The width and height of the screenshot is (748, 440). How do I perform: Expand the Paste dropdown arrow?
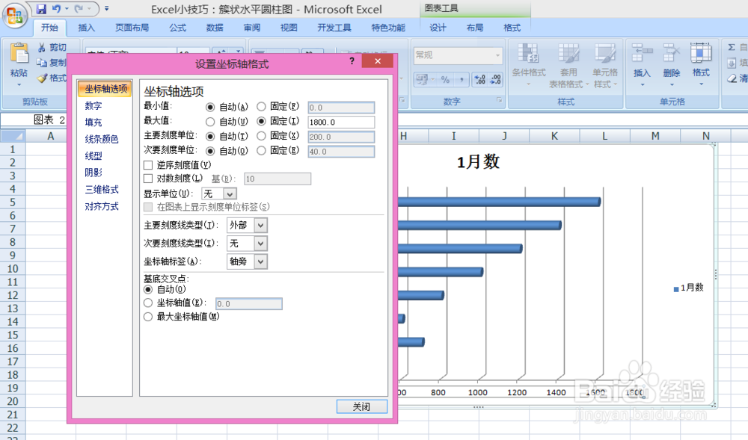coord(19,84)
